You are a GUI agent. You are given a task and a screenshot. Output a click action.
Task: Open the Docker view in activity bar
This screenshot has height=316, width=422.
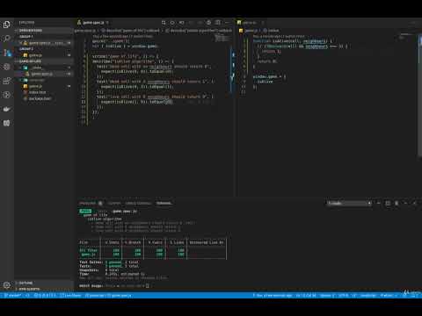coord(7,109)
